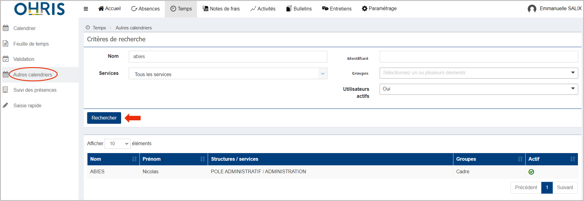
Task: Open the Activités menu
Action: click(x=263, y=9)
